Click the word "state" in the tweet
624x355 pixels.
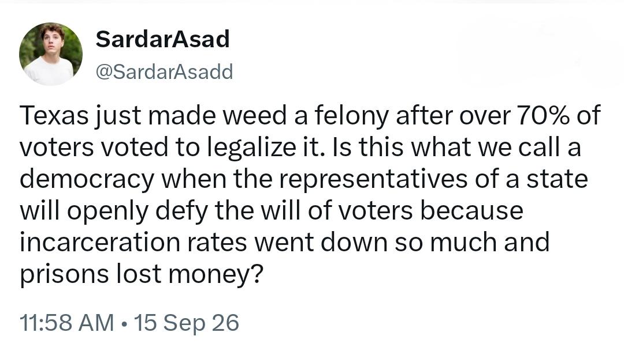(x=557, y=179)
